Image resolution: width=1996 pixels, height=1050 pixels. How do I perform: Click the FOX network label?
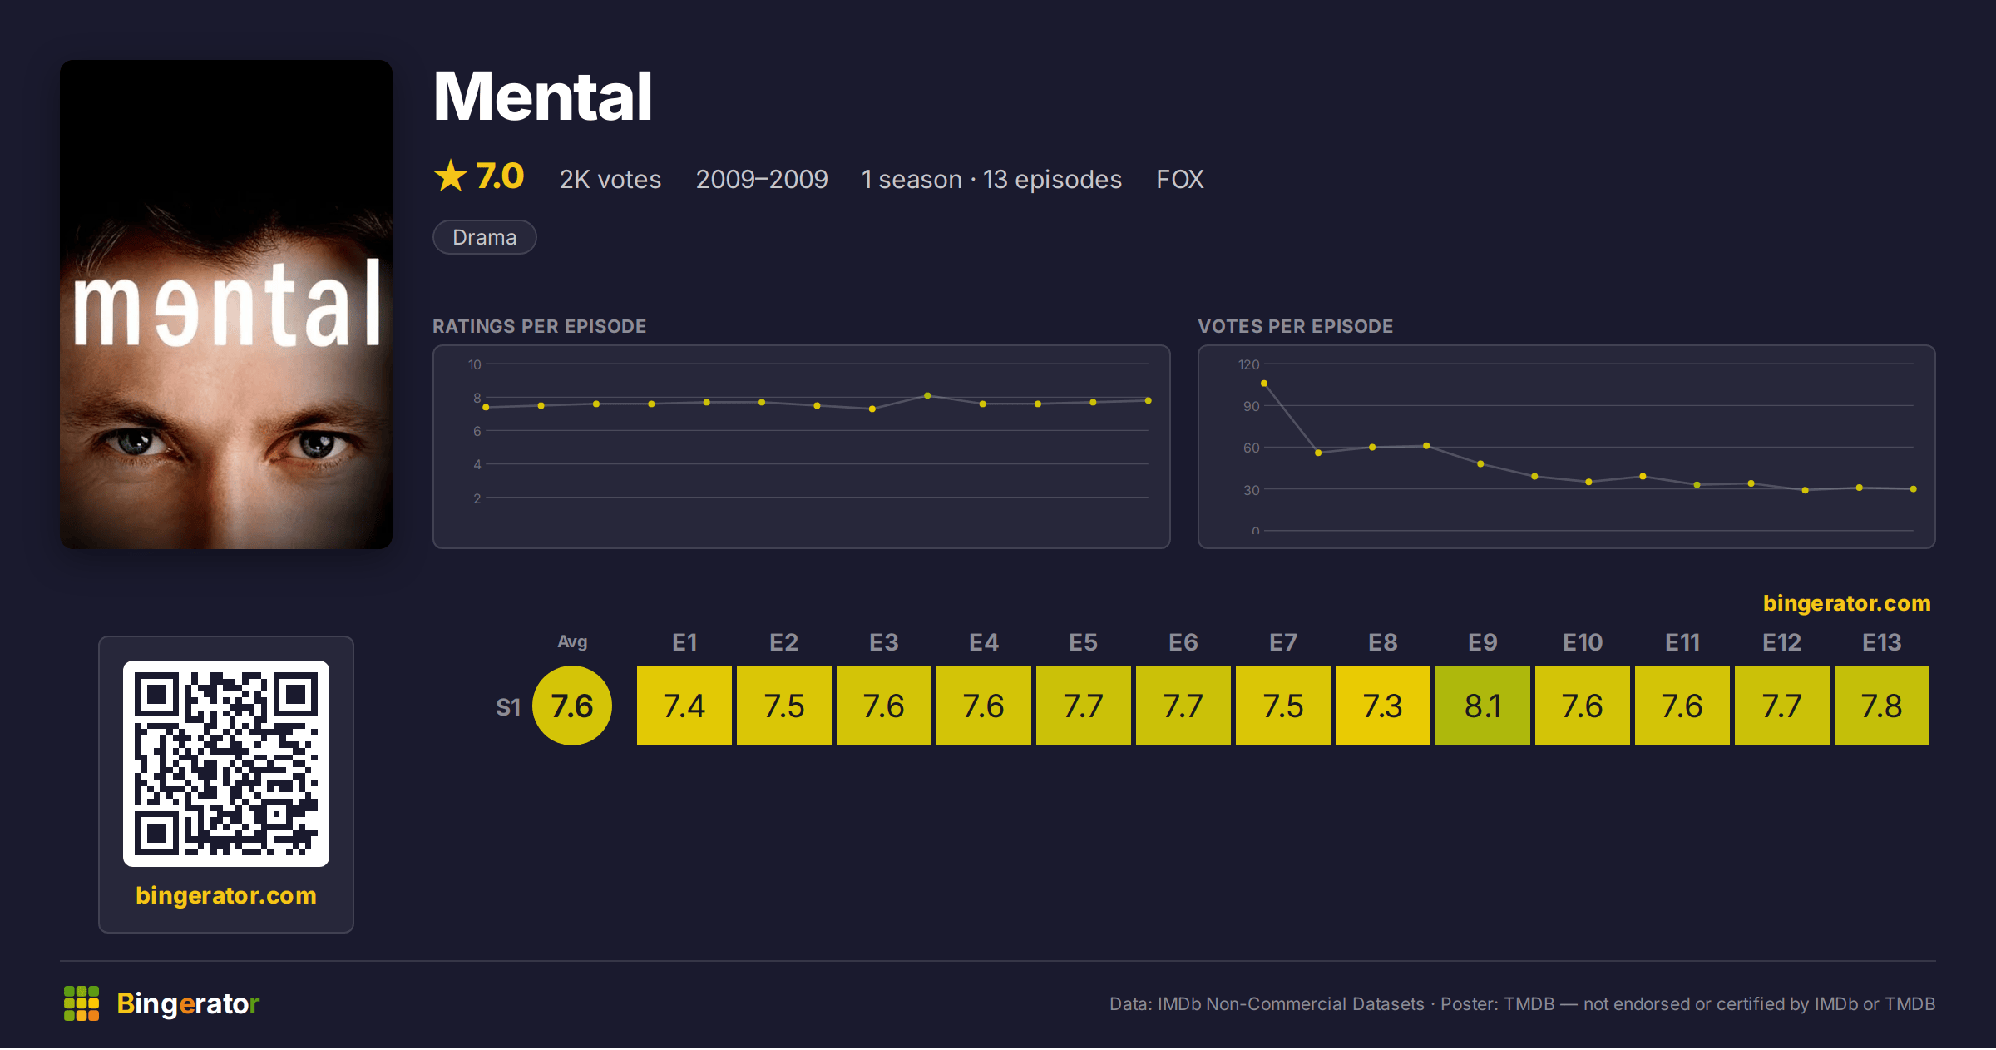(1180, 179)
